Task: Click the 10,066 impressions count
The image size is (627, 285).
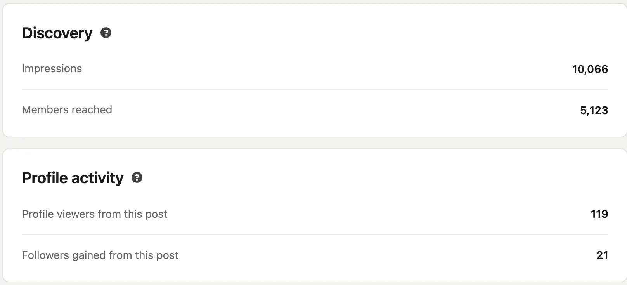Action: tap(590, 70)
